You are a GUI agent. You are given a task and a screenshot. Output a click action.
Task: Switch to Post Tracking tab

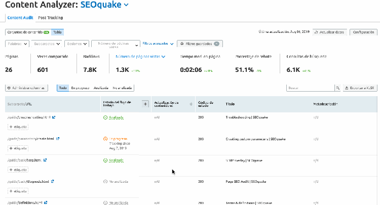pos(50,18)
